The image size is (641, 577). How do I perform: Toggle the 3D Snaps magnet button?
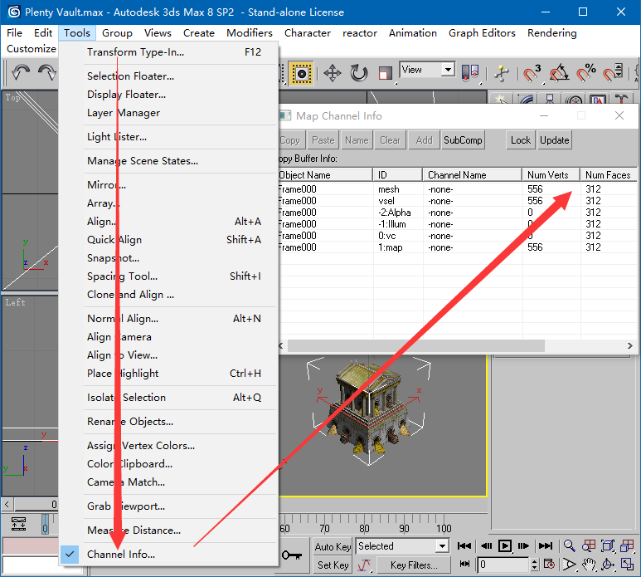click(x=532, y=74)
